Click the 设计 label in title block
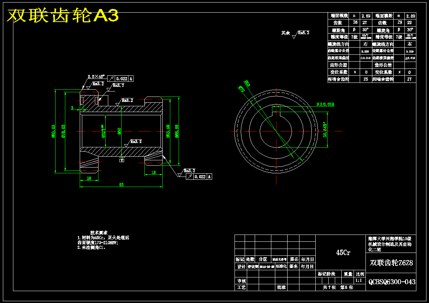 point(241,267)
